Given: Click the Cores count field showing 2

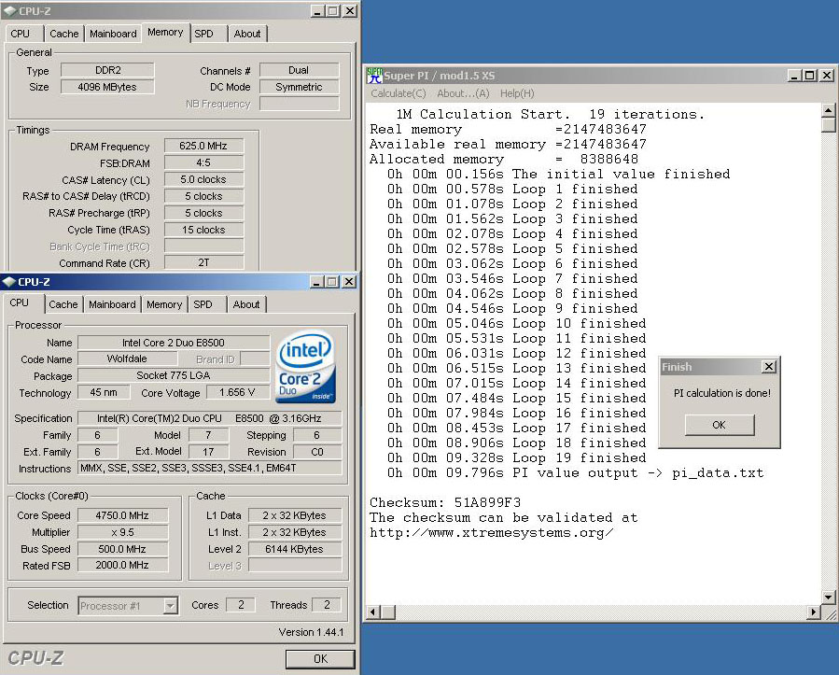Looking at the screenshot, I should coord(241,605).
